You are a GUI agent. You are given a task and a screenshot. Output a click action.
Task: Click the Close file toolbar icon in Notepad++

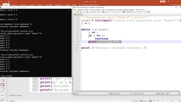tap(83, 12)
